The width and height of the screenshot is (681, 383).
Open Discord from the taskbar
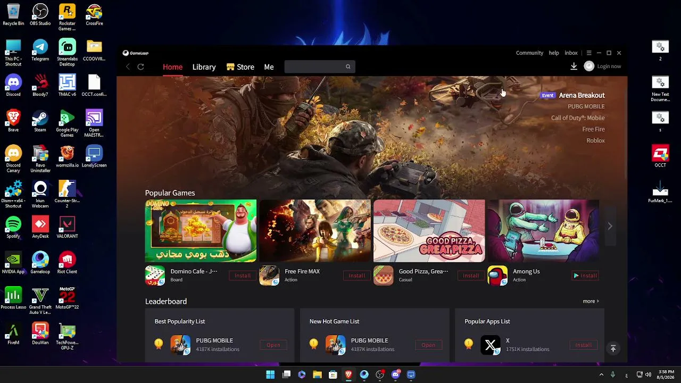click(395, 374)
